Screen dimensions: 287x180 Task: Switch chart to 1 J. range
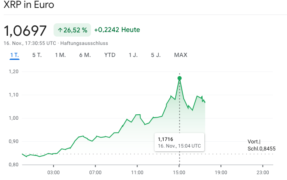[x=133, y=55]
